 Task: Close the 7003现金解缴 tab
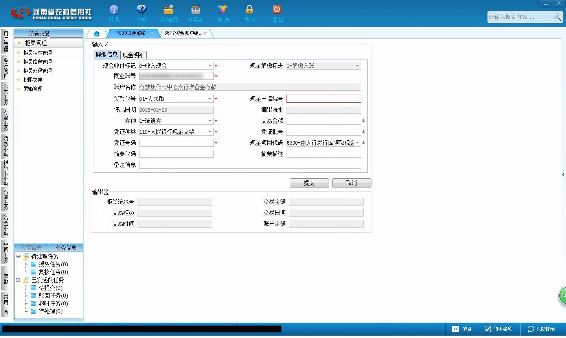(x=153, y=33)
